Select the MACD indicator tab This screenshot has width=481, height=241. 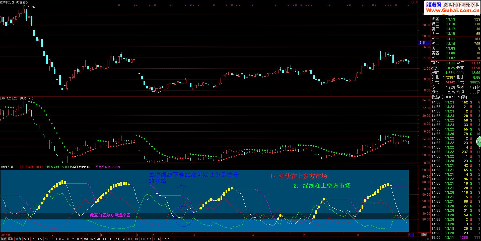(26, 239)
